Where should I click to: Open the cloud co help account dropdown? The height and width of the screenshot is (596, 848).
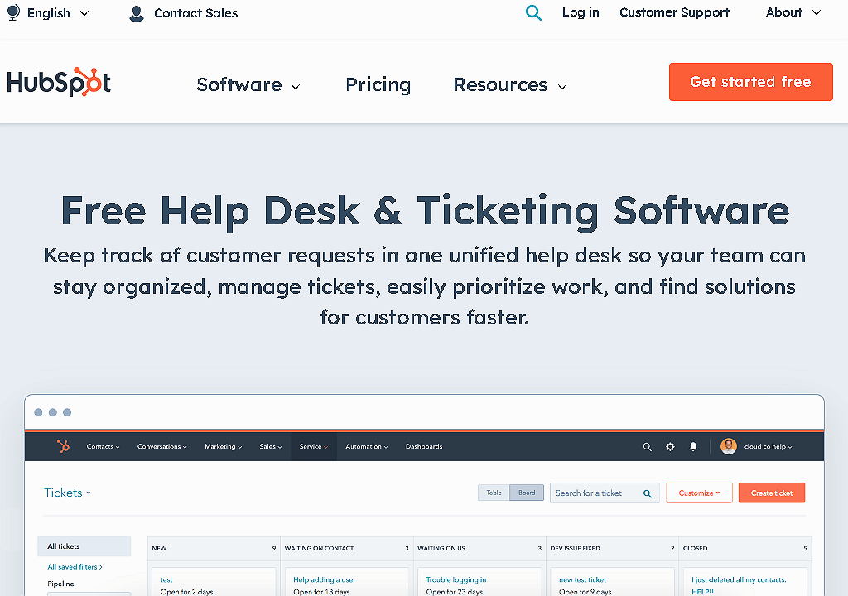[x=768, y=447]
